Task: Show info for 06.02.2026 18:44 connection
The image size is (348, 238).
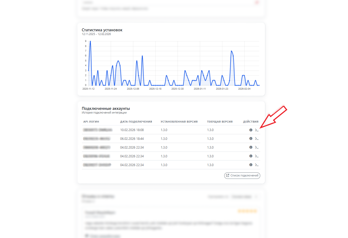Action: pyautogui.click(x=251, y=139)
